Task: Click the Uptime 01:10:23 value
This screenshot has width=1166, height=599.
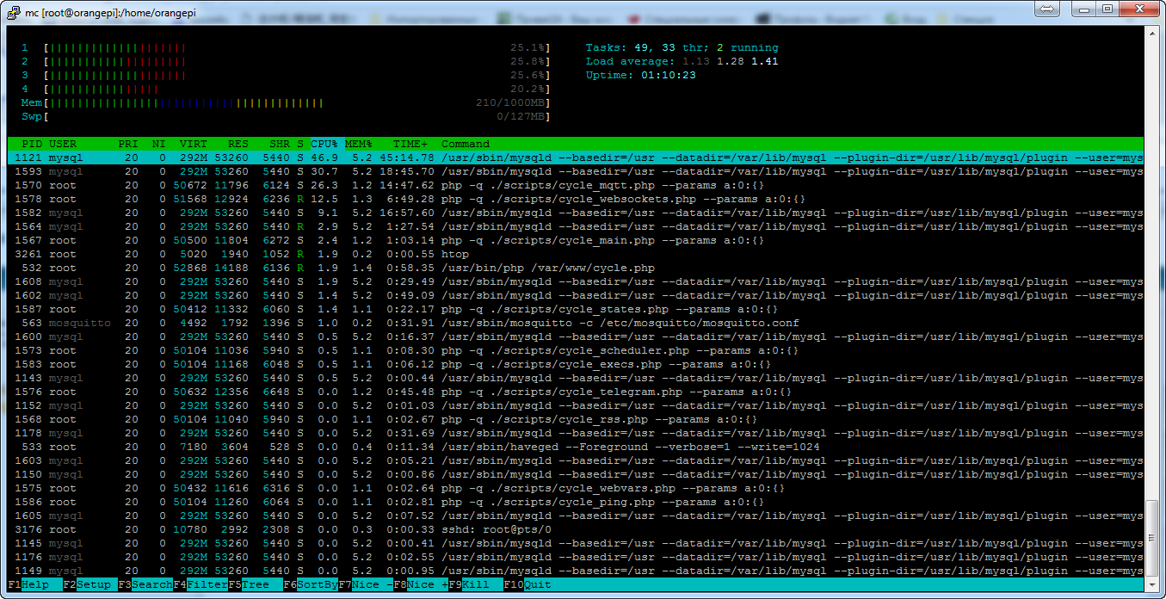Action: coord(669,75)
